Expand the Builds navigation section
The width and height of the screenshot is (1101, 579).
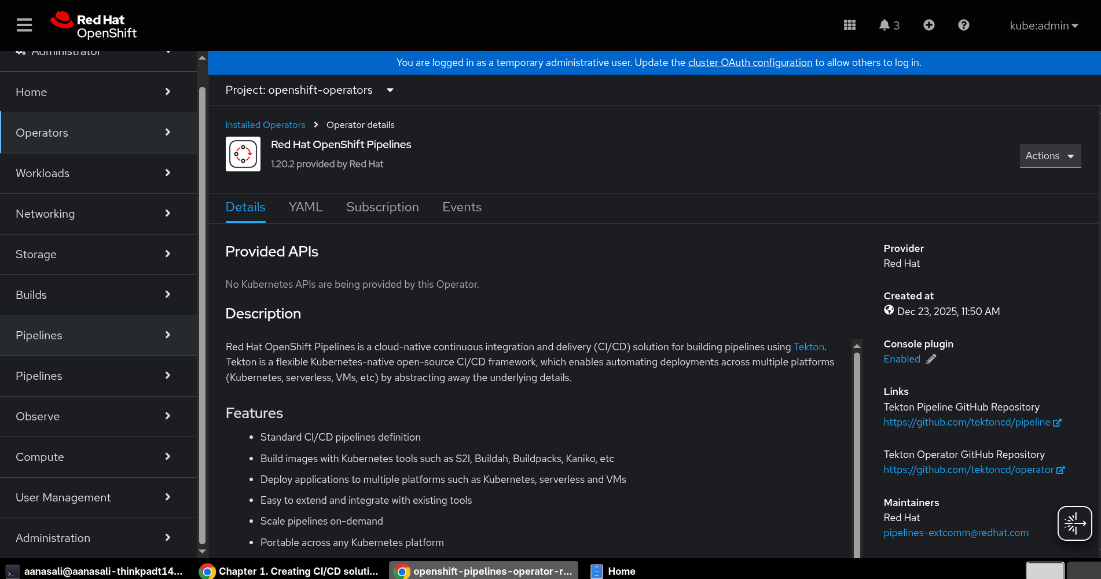98,295
